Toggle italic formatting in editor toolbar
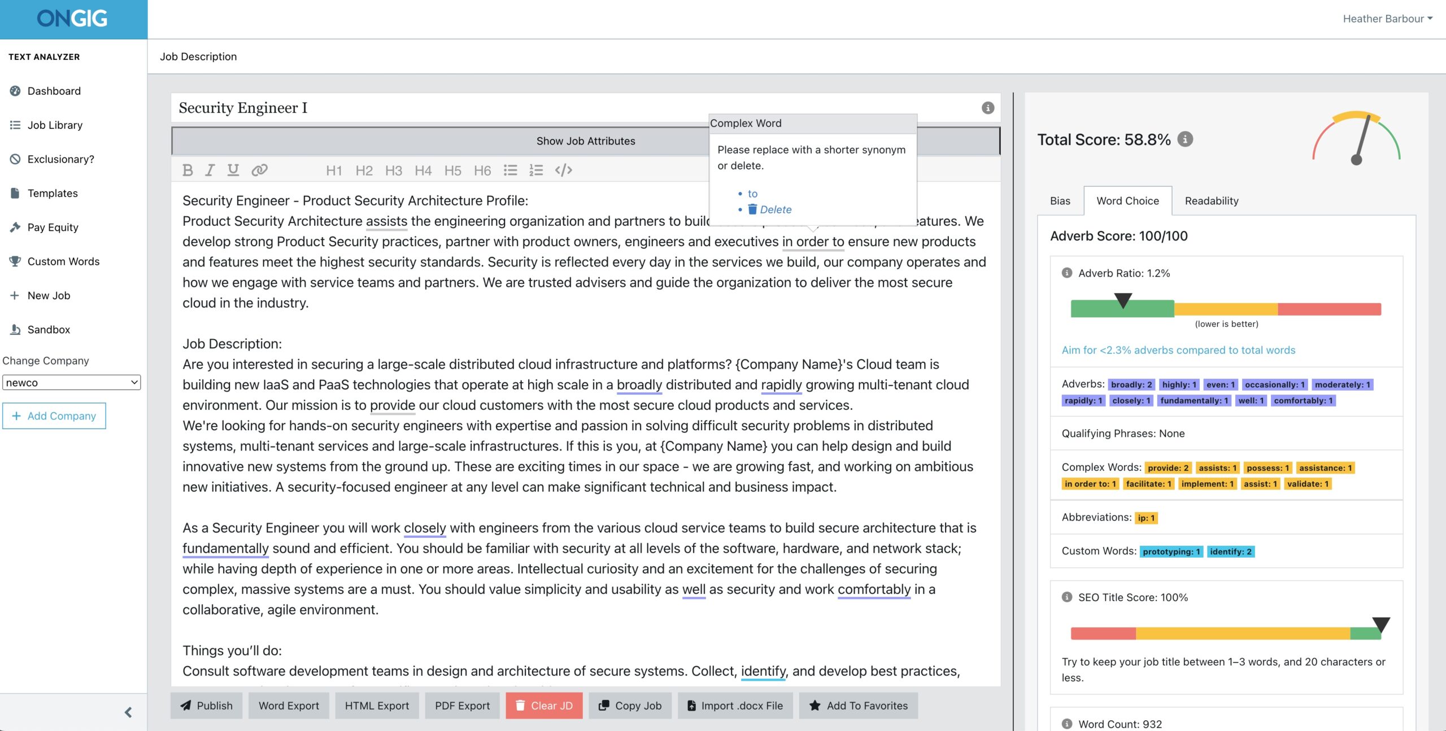This screenshot has width=1446, height=731. pyautogui.click(x=210, y=170)
